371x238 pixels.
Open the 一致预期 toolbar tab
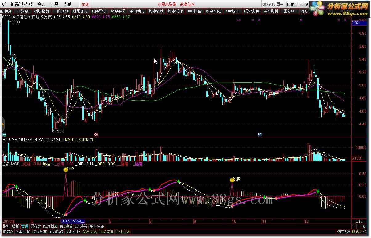click(x=61, y=11)
